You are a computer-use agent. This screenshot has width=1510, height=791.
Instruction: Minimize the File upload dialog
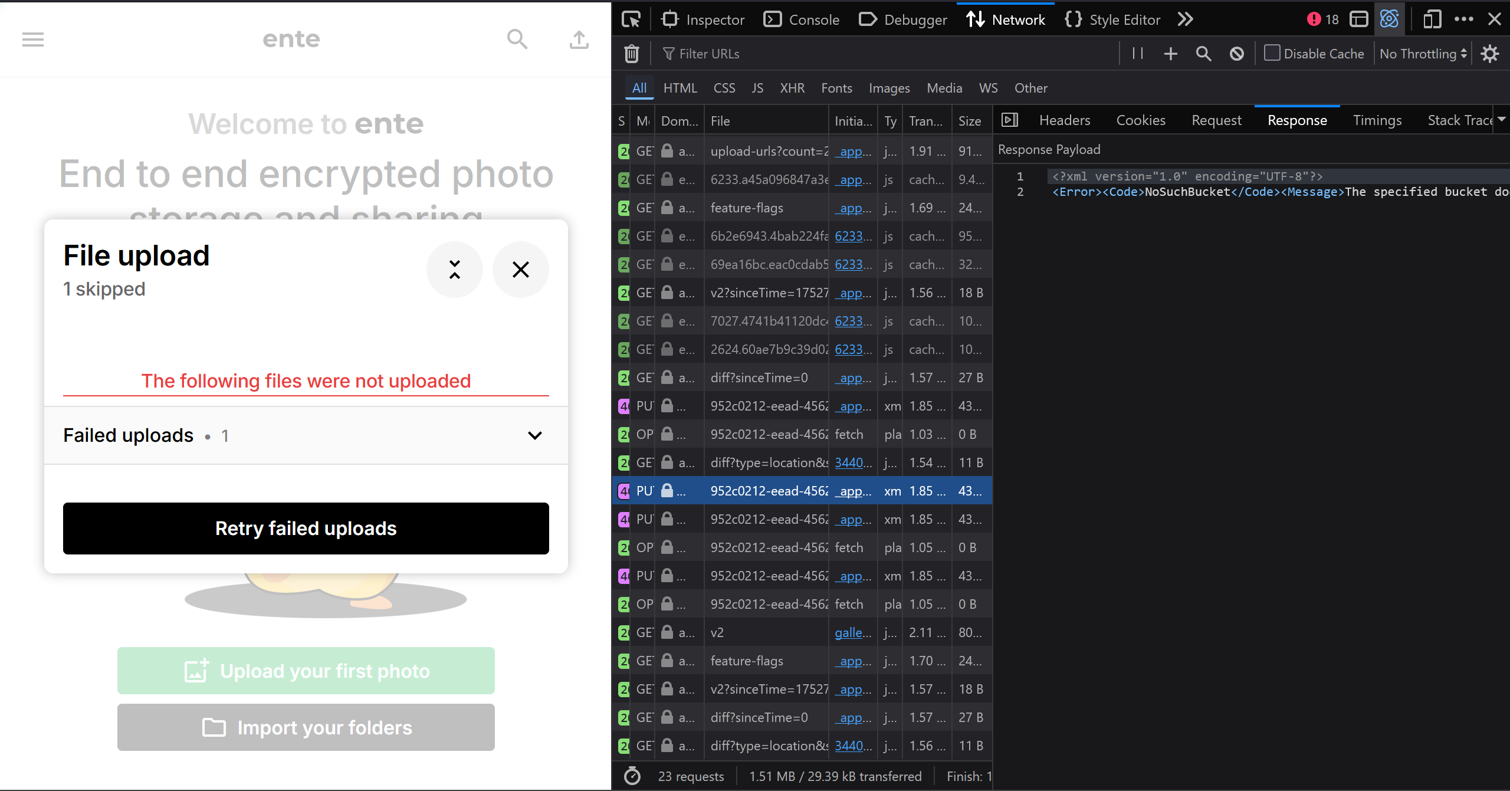tap(454, 270)
